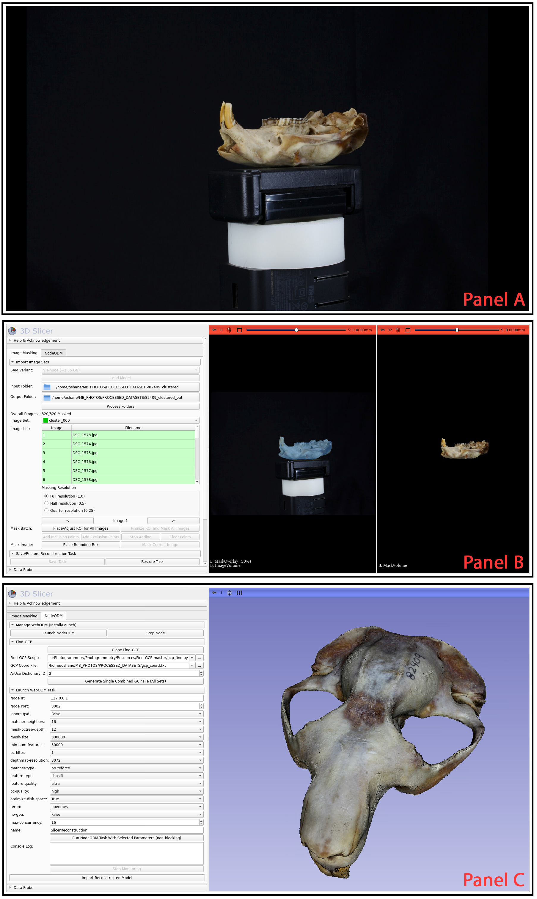Select Quarter resolution (0.25) masking option
This screenshot has width=537, height=899.
(x=46, y=510)
